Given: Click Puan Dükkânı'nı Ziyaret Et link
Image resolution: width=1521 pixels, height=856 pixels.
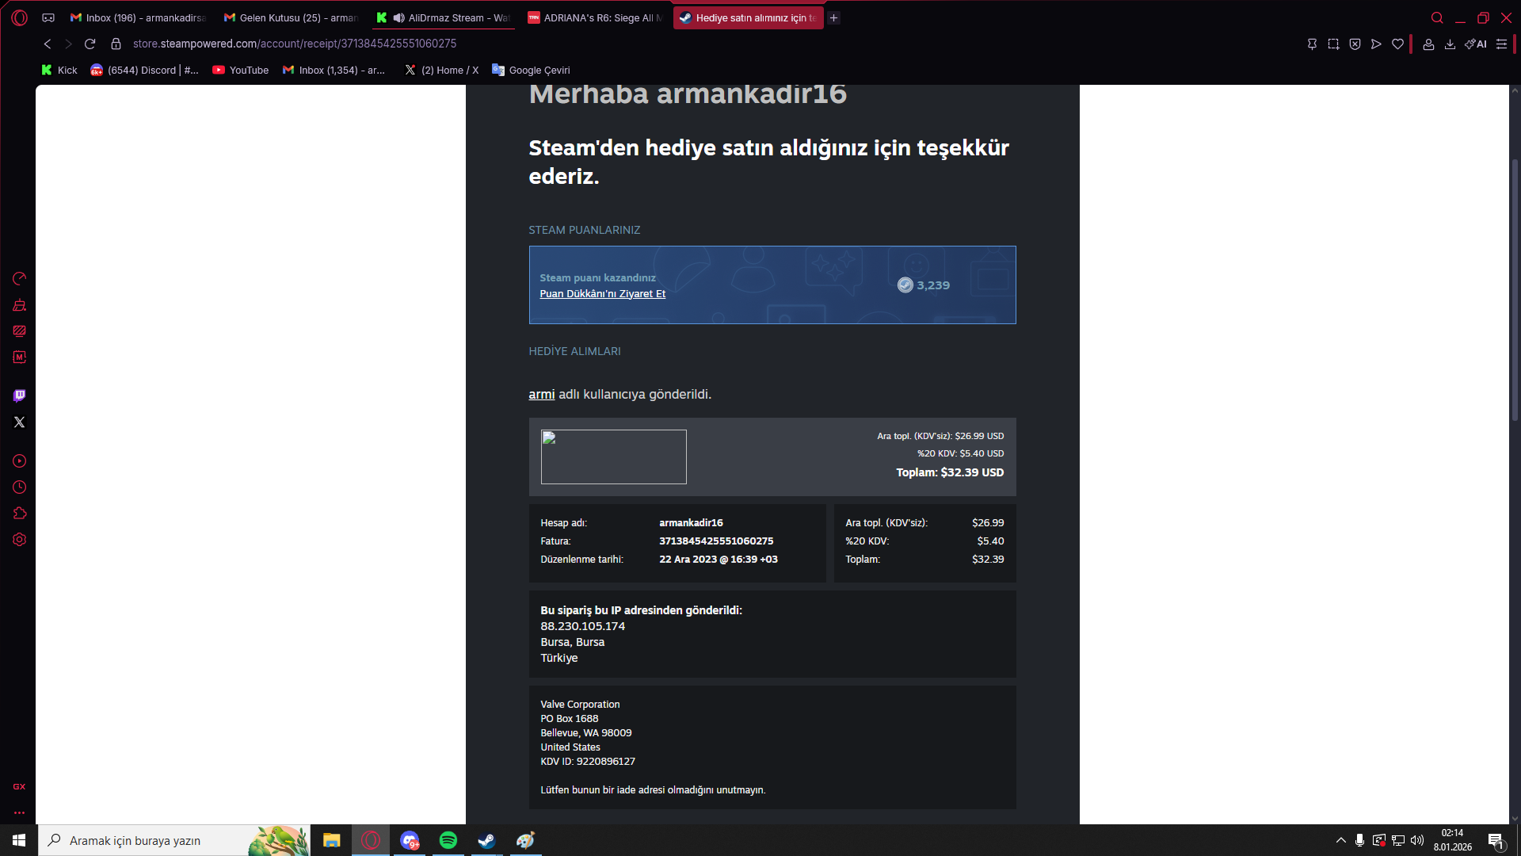Looking at the screenshot, I should [603, 294].
